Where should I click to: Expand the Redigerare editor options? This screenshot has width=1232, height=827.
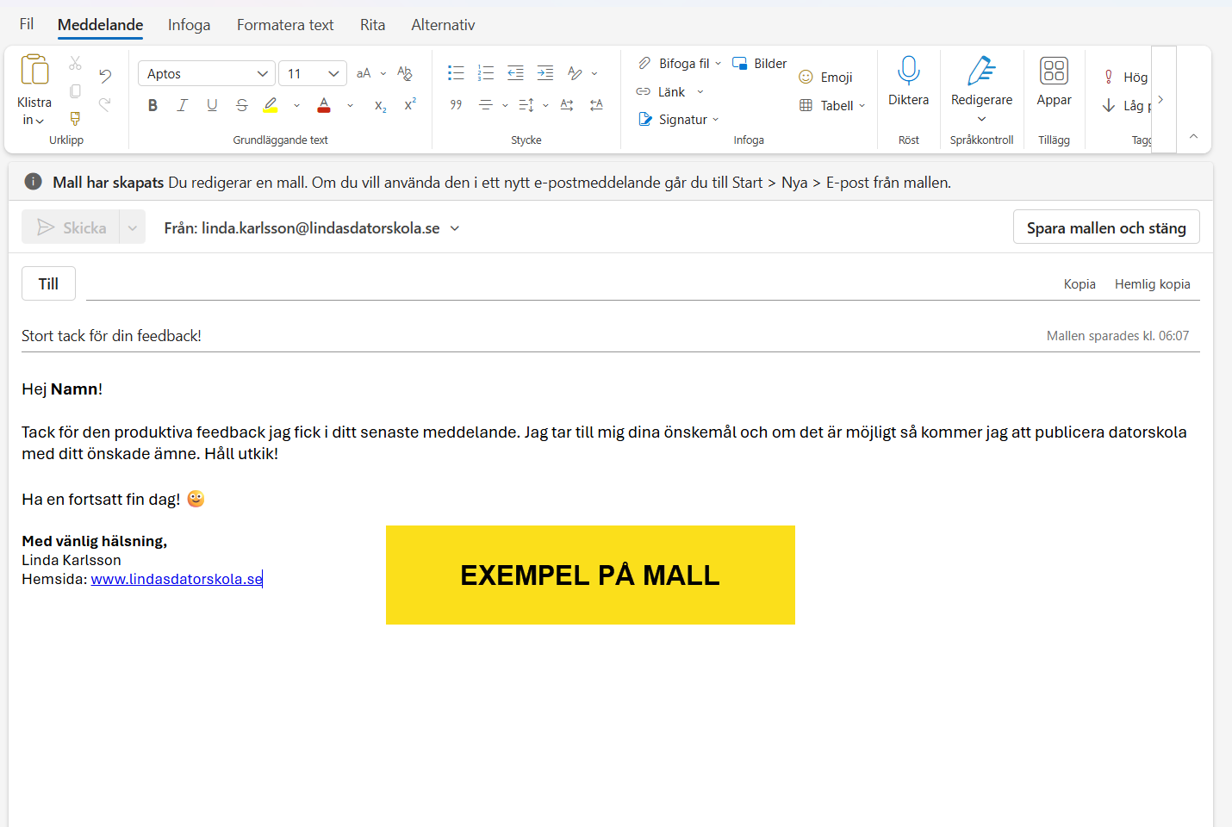click(x=981, y=119)
